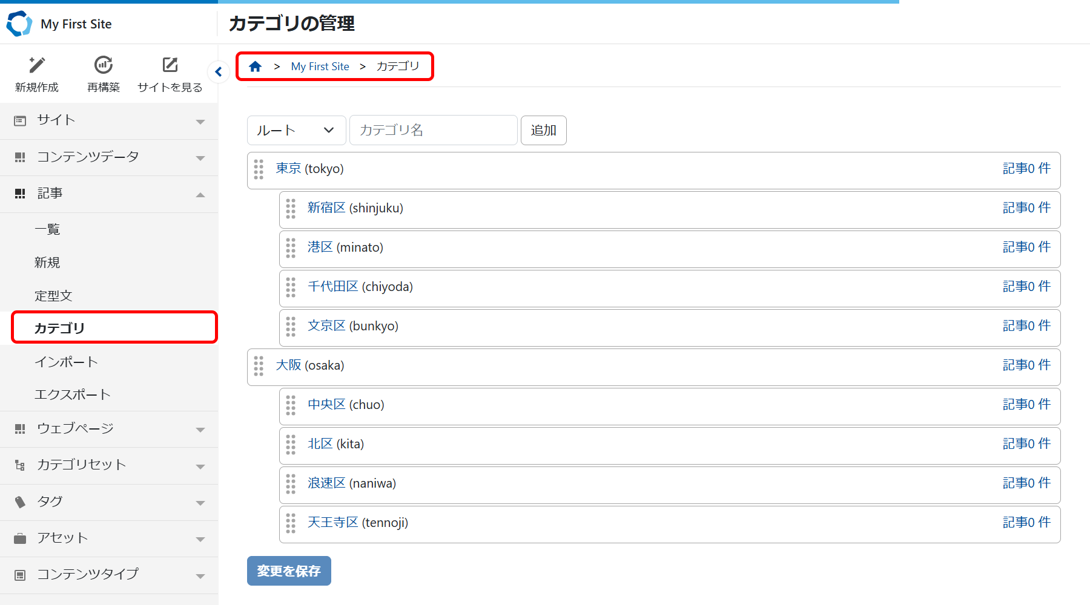Image resolution: width=1090 pixels, height=605 pixels.
Task: Click drag handle of 新宿区 (shinjuku) row
Action: (x=291, y=209)
